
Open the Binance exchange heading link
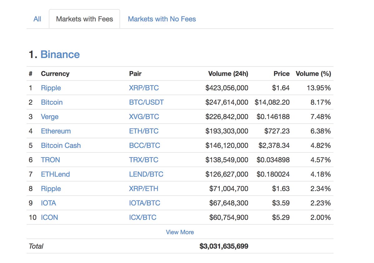60,55
